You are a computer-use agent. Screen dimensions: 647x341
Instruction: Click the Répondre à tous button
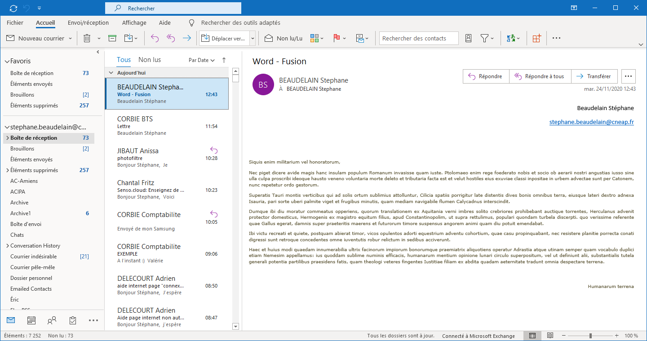540,76
